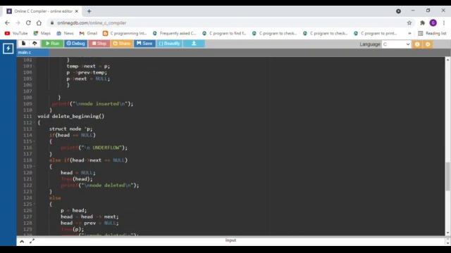The height and width of the screenshot is (253, 451).
Task: Click line number 111 in the gutter
Action: [x=27, y=116]
